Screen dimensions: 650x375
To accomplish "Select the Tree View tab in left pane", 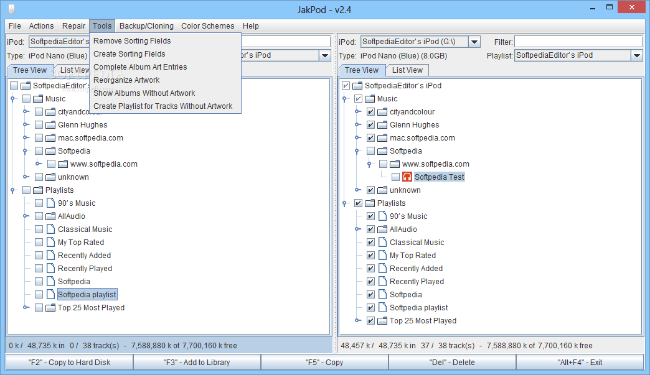I will pos(30,70).
